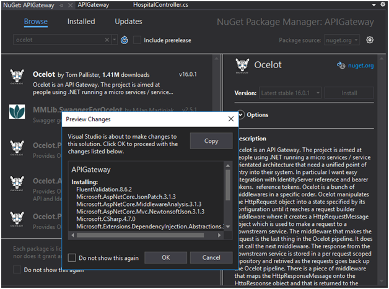Click OK to proceed with changes
Image resolution: width=389 pixels, height=289 pixels.
[166, 257]
